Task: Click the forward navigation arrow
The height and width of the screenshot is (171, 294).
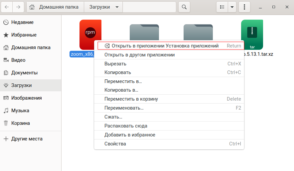Action: (x=18, y=7)
